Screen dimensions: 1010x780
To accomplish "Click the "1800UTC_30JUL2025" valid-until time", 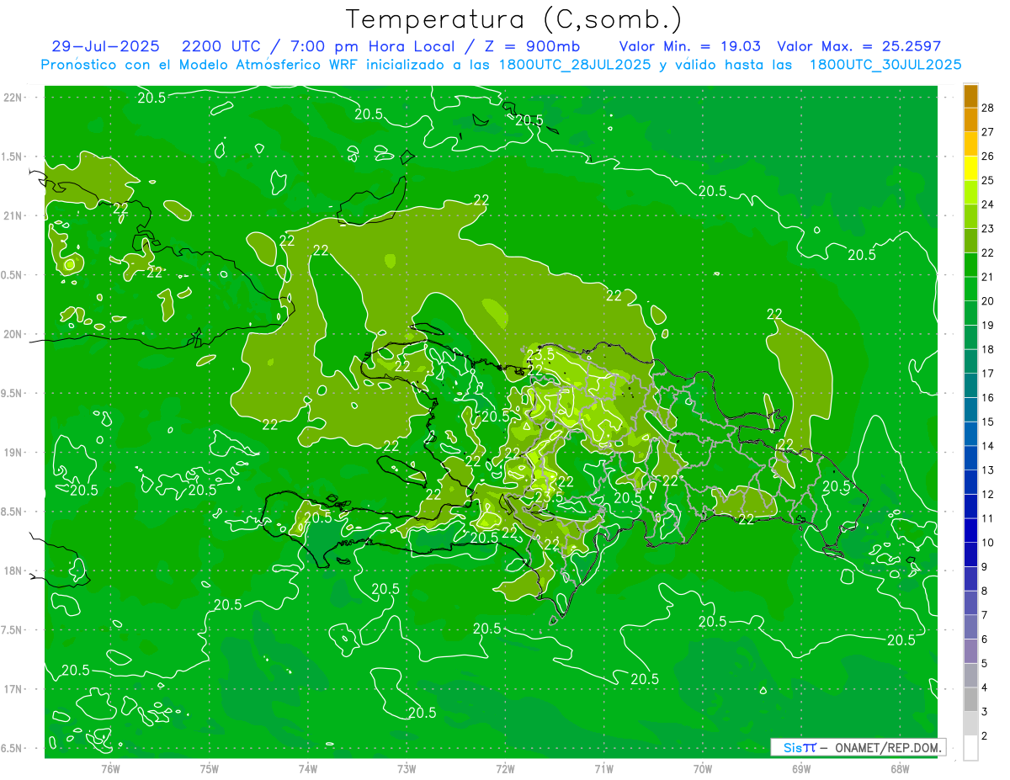I will pyautogui.click(x=885, y=65).
